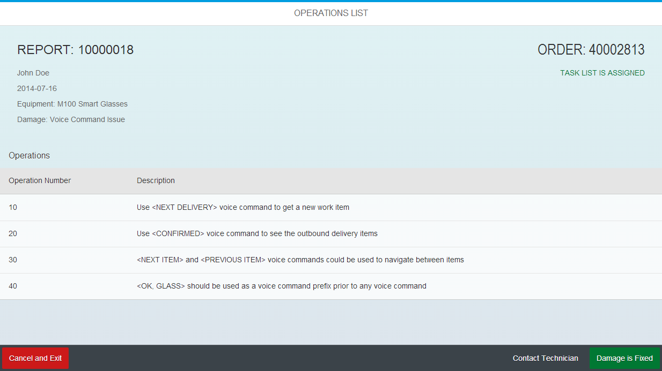The width and height of the screenshot is (662, 371).
Task: Click the OPERATIONS LIST page title
Action: (x=331, y=13)
